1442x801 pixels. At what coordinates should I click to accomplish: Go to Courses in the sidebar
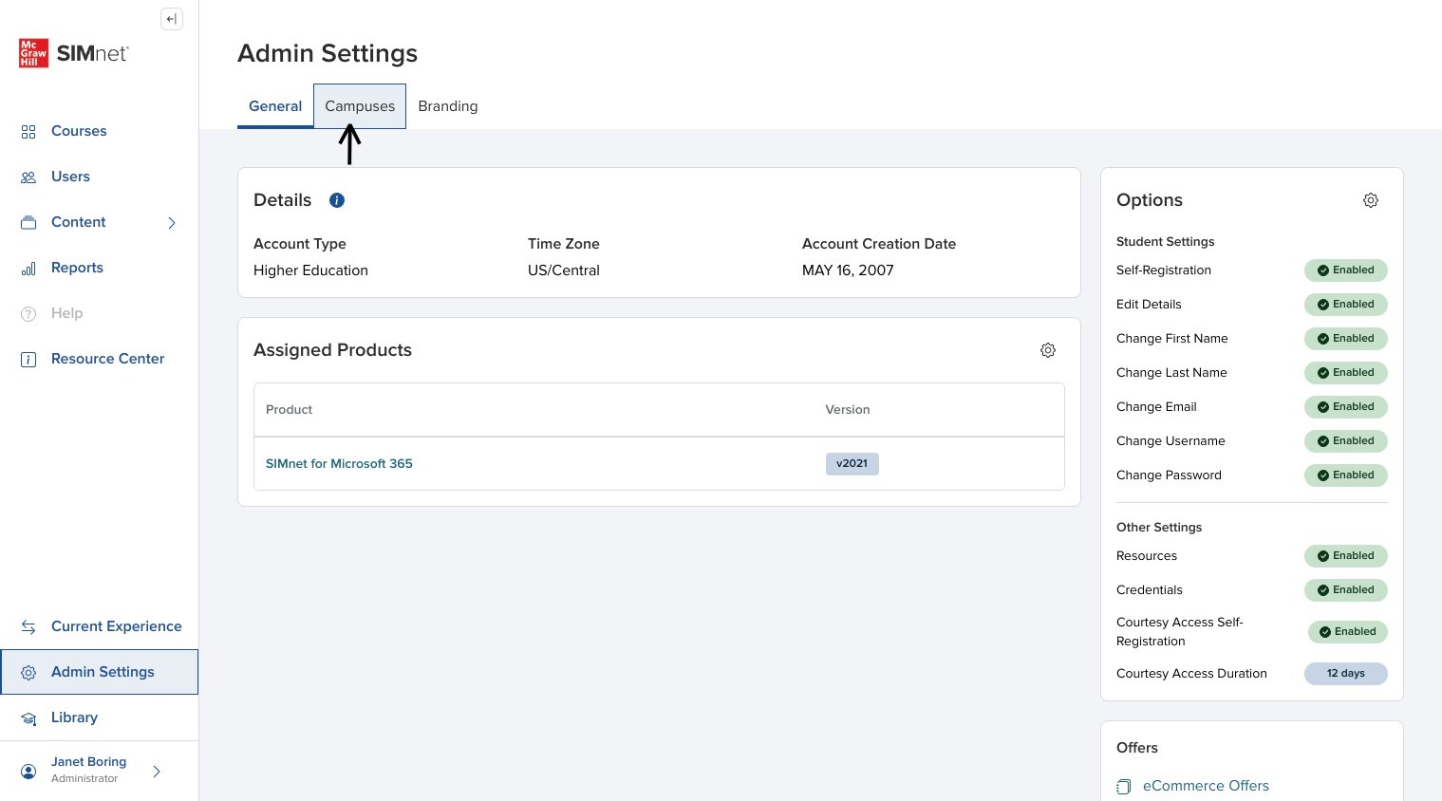[79, 131]
